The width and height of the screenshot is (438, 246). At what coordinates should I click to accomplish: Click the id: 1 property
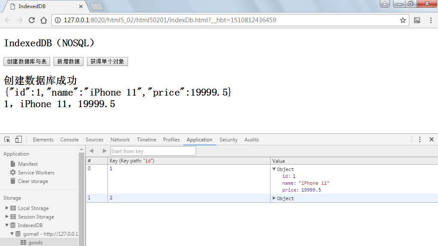click(x=289, y=176)
